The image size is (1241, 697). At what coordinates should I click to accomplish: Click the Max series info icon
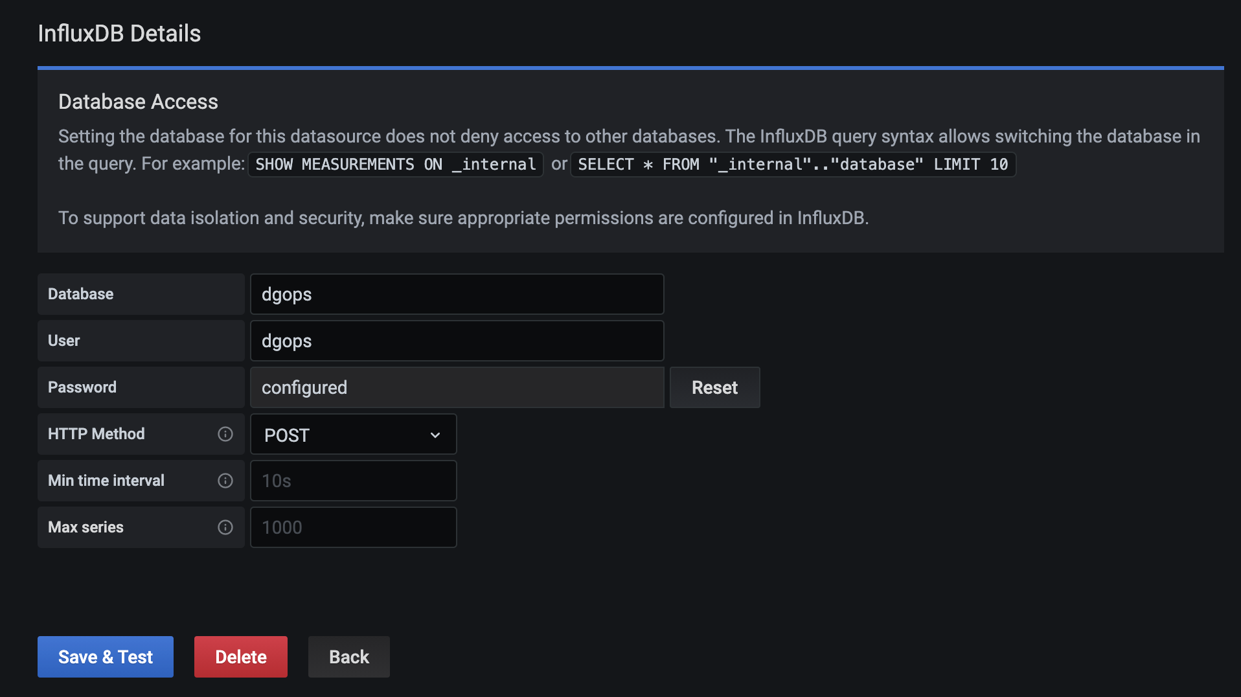(225, 527)
